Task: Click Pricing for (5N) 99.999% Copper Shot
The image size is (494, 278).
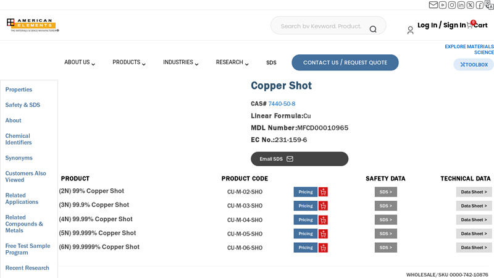Action: tap(306, 234)
